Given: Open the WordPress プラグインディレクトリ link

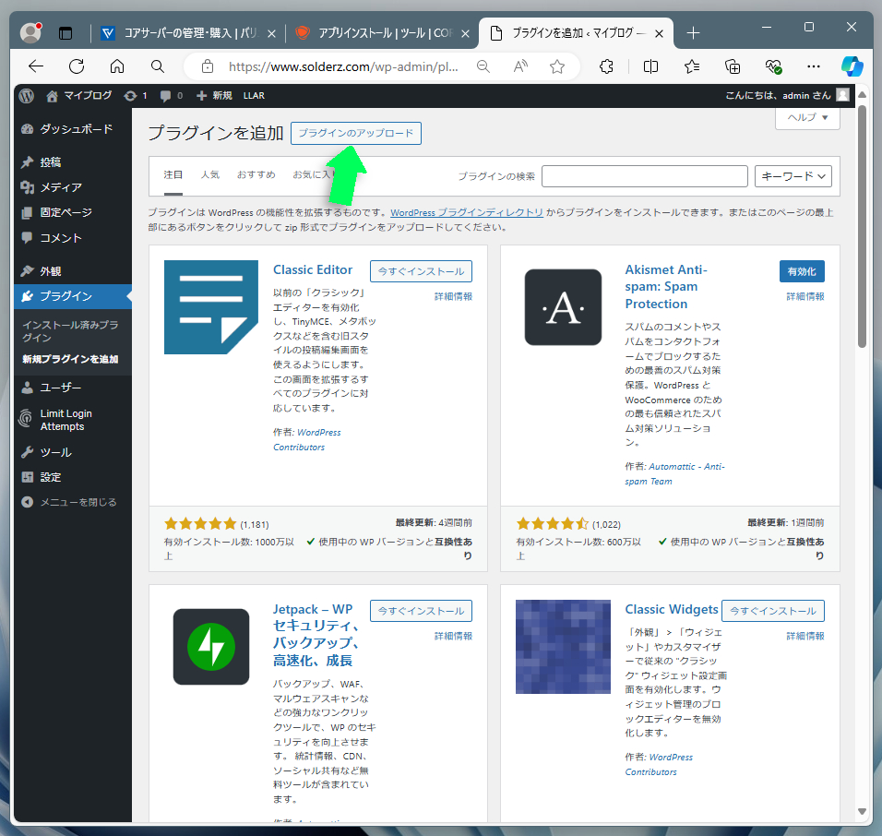Looking at the screenshot, I should click(467, 212).
